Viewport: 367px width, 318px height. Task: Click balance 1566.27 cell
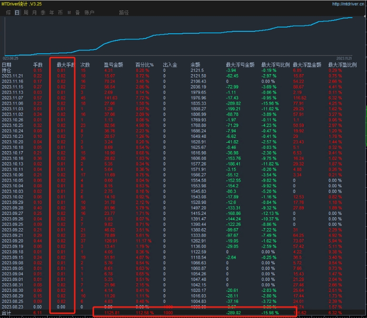point(198,175)
